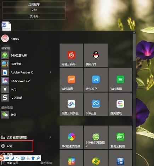Image resolution: width=154 pixels, height=166 pixels.
Task: Expand the 文件资源管理器 submenu arrow
Action: (x=50, y=137)
